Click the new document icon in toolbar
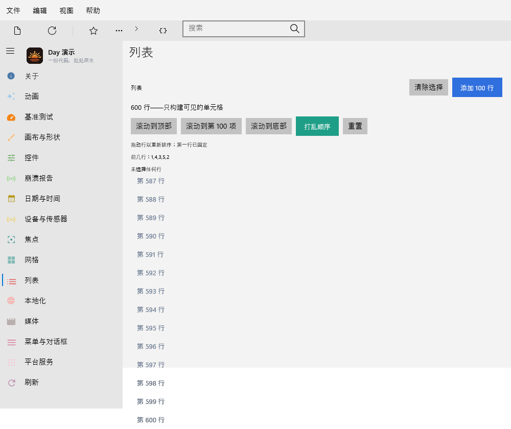Viewport: 511px width, 429px height. click(x=17, y=31)
